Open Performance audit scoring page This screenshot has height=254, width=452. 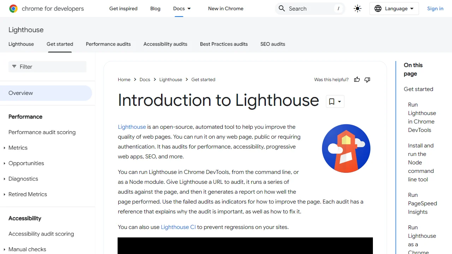pyautogui.click(x=42, y=132)
